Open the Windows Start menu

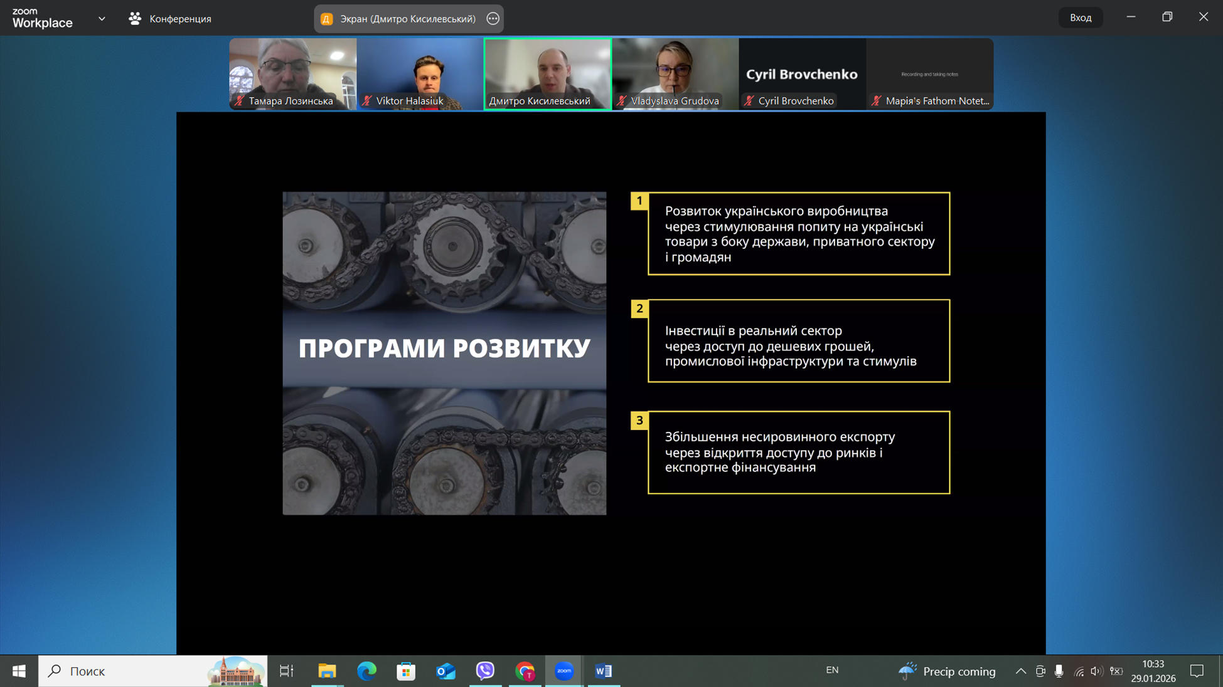(19, 671)
